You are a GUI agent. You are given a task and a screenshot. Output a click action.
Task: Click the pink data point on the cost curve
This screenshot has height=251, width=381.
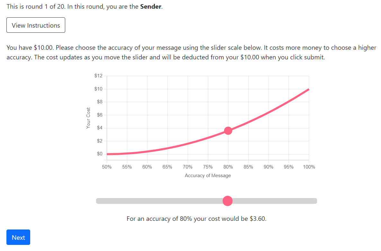click(228, 131)
